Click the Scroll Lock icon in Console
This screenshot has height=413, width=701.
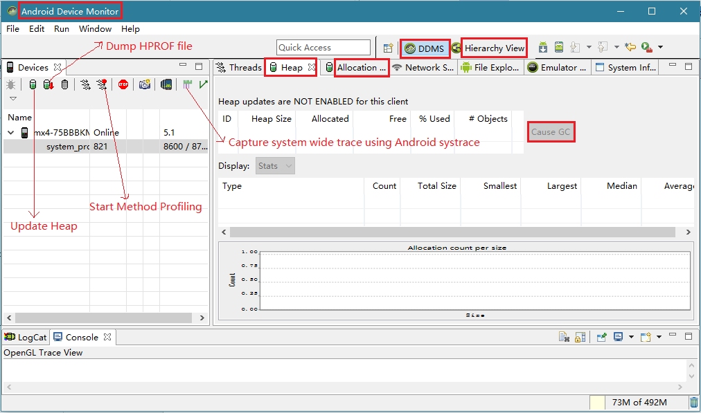click(x=580, y=337)
